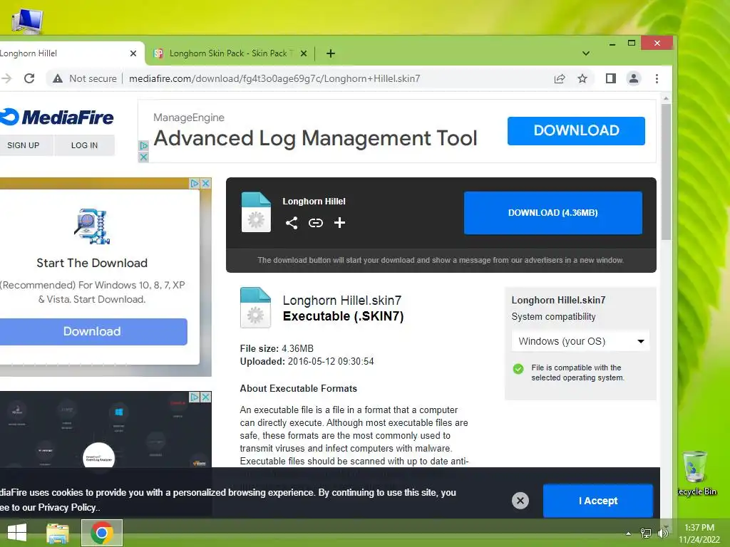Expand the tab search chevron
Image resolution: width=730 pixels, height=547 pixels.
click(x=586, y=53)
